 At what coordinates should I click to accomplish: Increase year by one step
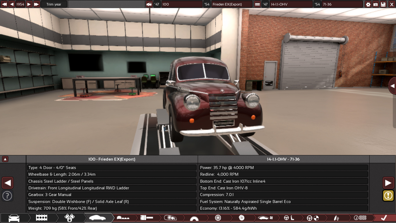(x=29, y=4)
